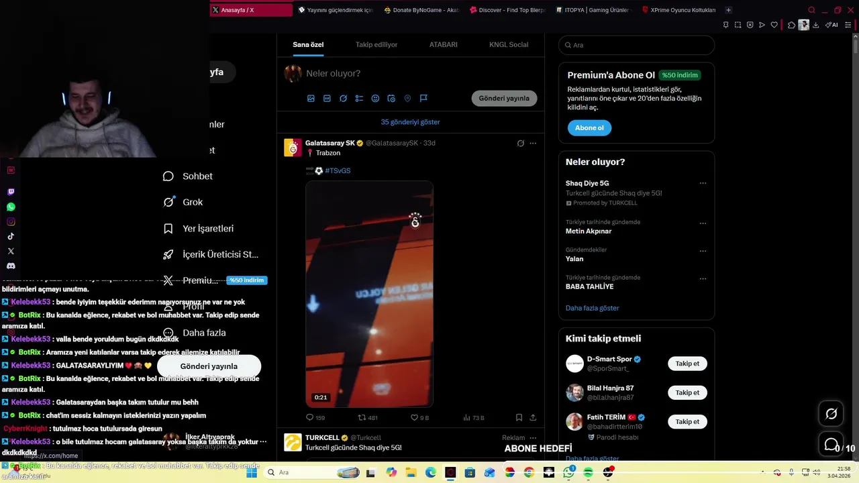This screenshot has height=483, width=859.
Task: Click Daha fazla göster under trends
Action: click(x=592, y=308)
